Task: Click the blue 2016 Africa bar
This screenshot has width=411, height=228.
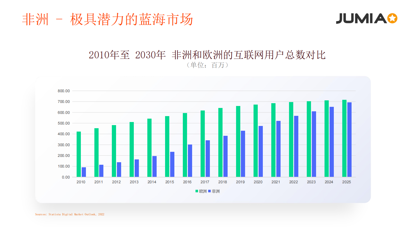Action: [190, 161]
